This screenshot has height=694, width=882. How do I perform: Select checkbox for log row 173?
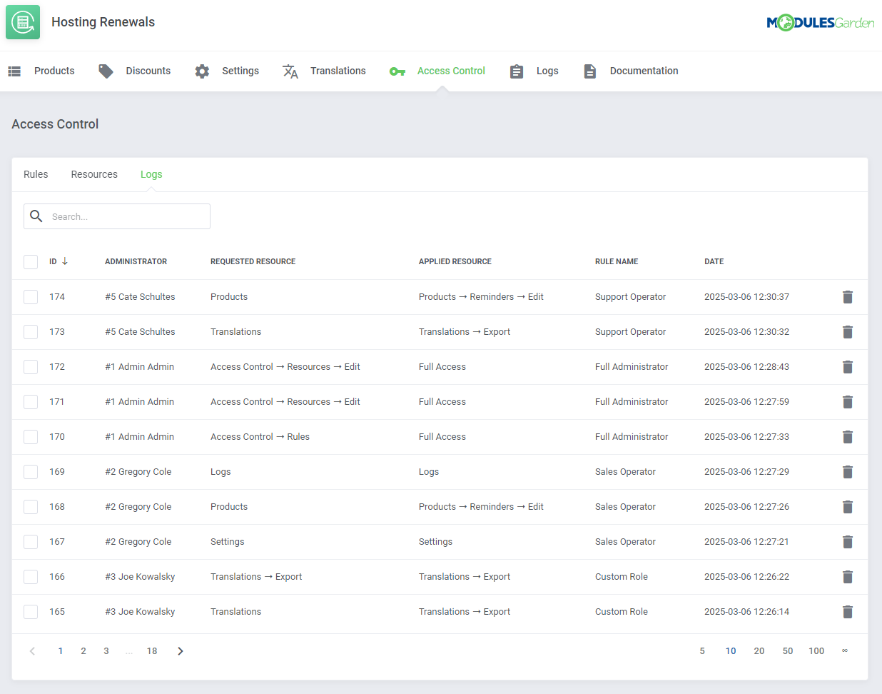click(31, 332)
